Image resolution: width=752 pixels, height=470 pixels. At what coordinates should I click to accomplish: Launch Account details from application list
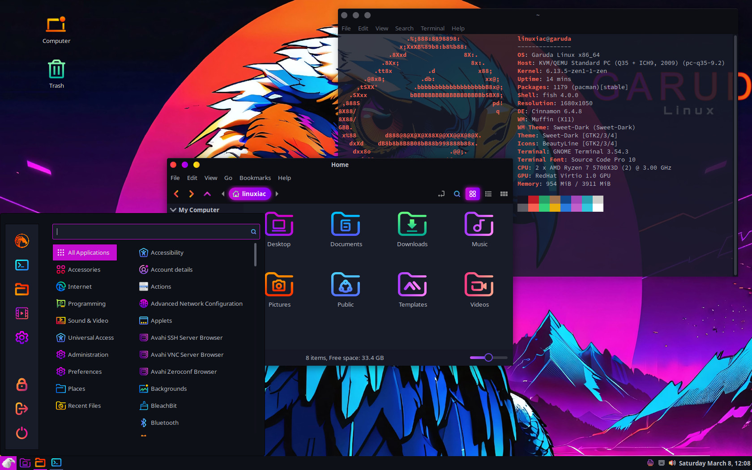point(195,269)
